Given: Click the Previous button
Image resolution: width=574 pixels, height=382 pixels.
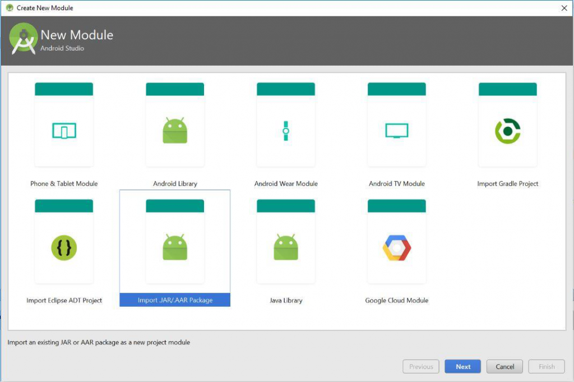Looking at the screenshot, I should pyautogui.click(x=421, y=367).
